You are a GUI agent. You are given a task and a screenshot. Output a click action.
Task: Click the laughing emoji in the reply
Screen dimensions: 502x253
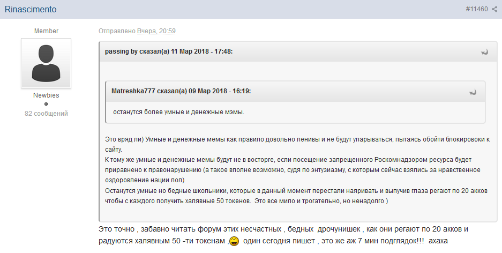[234, 241]
